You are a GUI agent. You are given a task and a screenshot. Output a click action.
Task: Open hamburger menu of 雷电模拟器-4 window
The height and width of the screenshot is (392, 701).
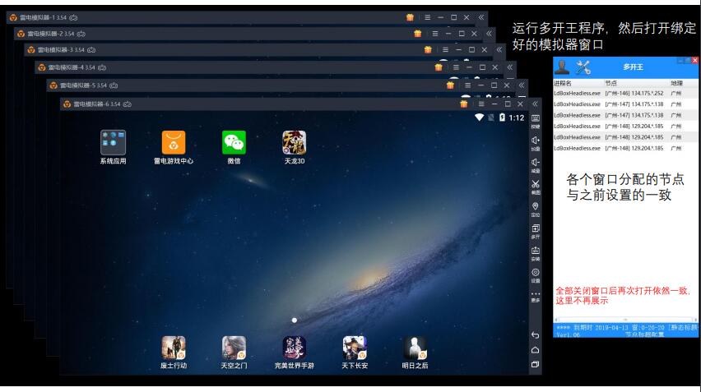coord(456,67)
